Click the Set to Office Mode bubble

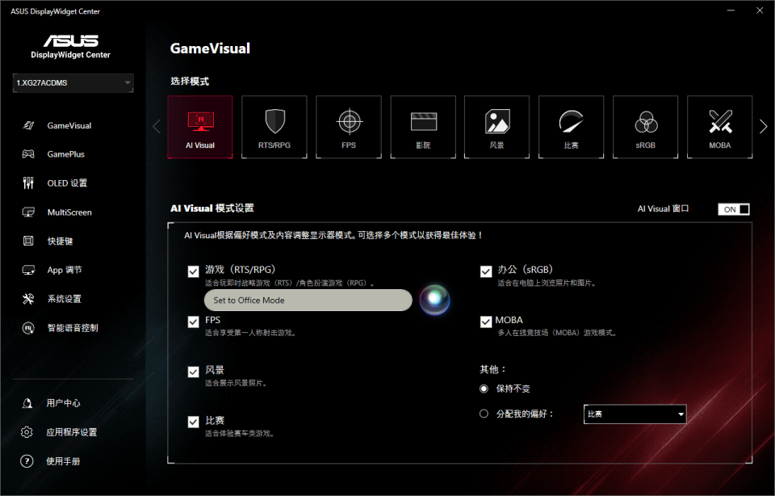point(308,301)
